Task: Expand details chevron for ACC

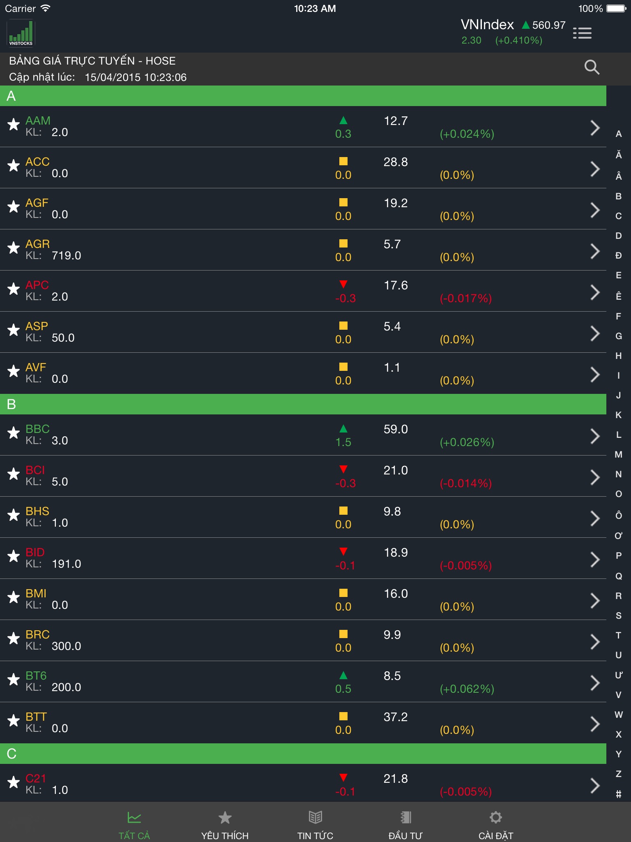Action: click(x=594, y=169)
